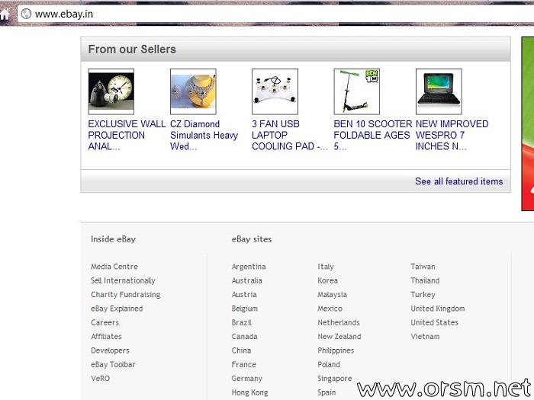534x400 pixels.
Task: Go to eBay United States site
Action: tap(434, 322)
